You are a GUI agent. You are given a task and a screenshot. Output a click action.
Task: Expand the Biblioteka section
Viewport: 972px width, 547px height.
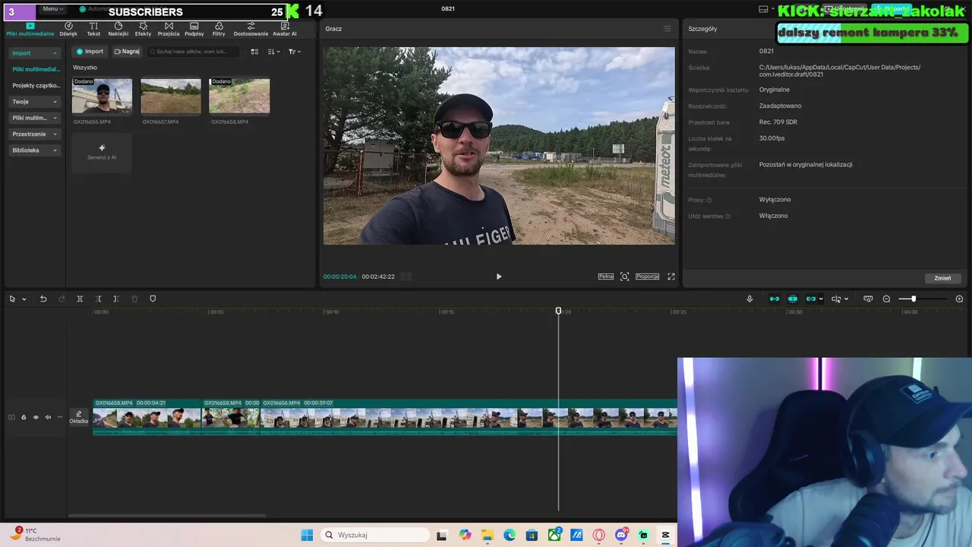coord(34,150)
